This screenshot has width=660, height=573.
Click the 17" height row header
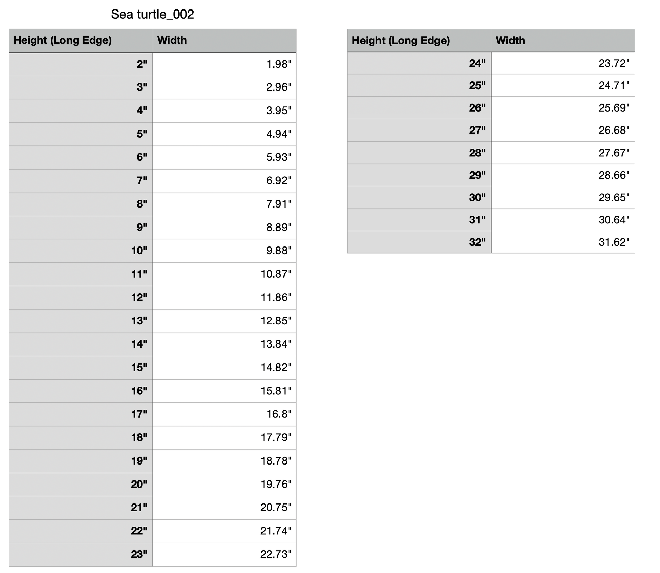coord(81,414)
